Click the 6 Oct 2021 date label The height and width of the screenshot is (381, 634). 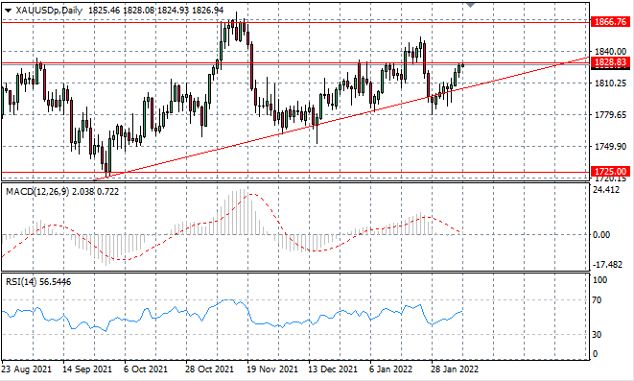[x=146, y=369]
